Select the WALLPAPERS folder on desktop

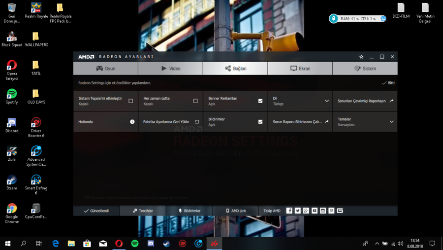[36, 39]
